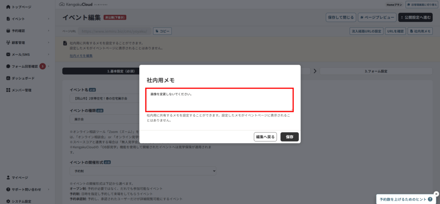The height and width of the screenshot is (204, 440).
Task: Click the calendar icon for 予約確認
Action: tap(8, 31)
